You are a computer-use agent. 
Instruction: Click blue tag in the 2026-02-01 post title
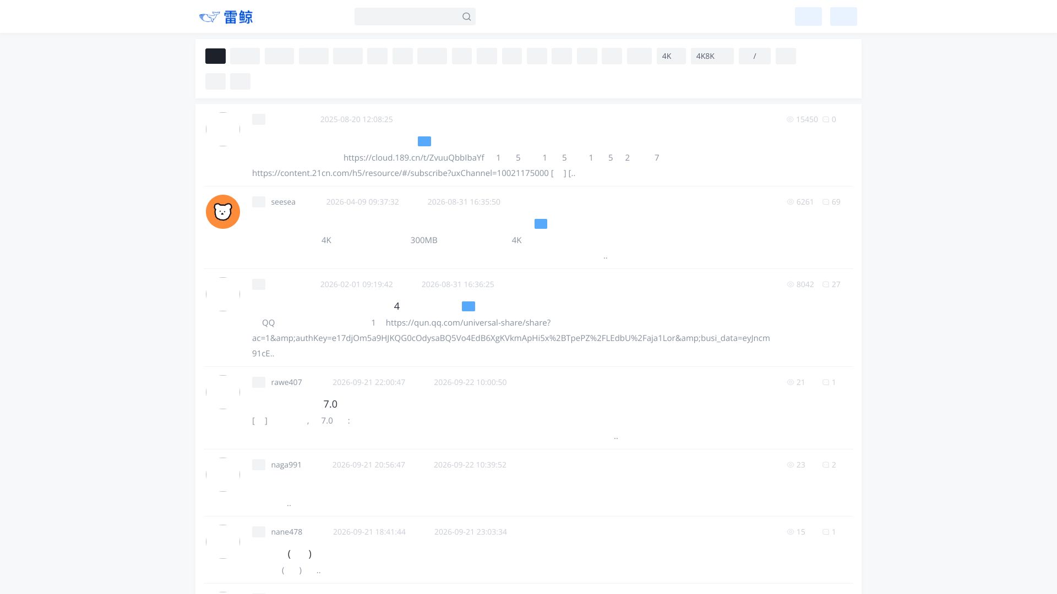[468, 306]
